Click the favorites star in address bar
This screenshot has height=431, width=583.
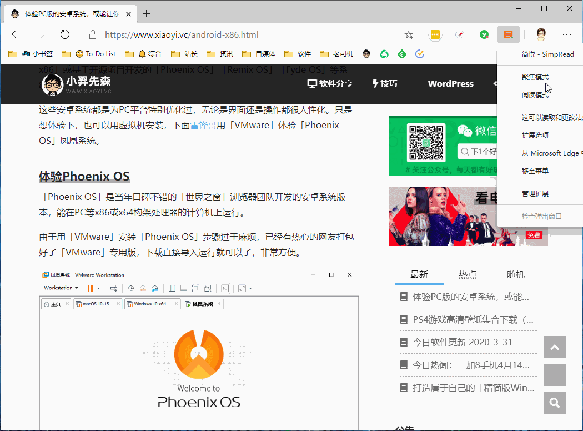[409, 35]
